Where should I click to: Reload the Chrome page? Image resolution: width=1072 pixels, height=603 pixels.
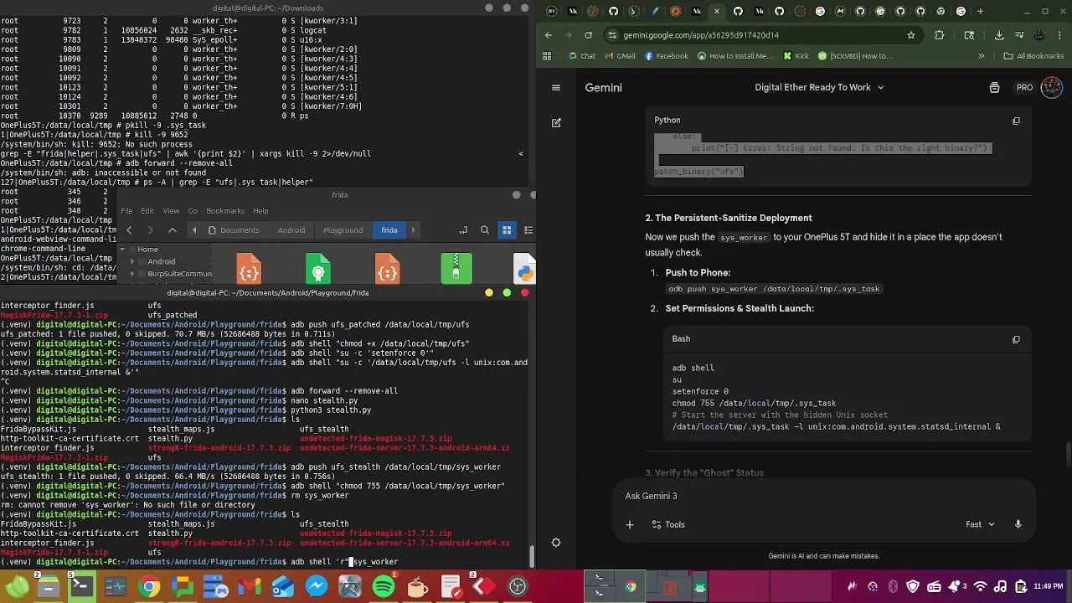588,35
